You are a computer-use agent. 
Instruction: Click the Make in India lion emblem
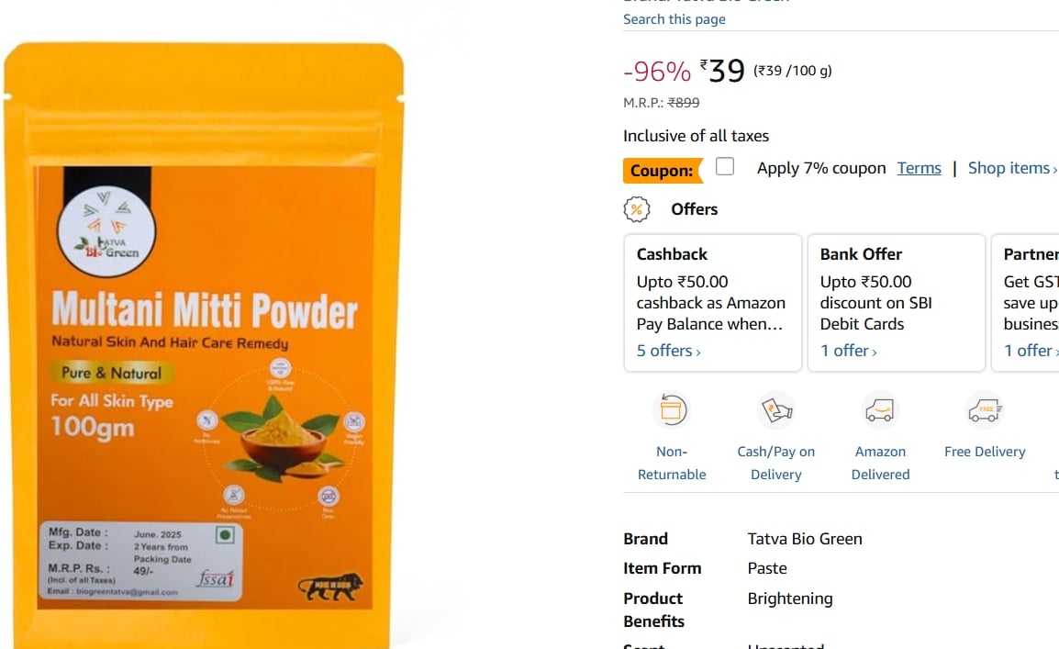tap(330, 587)
